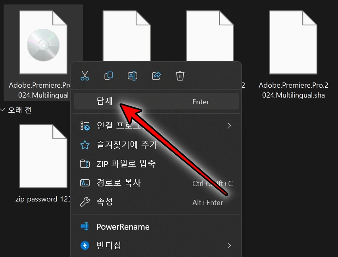Image resolution: width=338 pixels, height=257 pixels.
Task: Click the Cut scissors icon
Action: [x=85, y=76]
